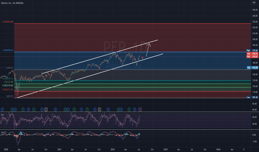The image size is (259, 152).
Task: Click the purple upcoming earnings E marker
Action: coord(140,109)
